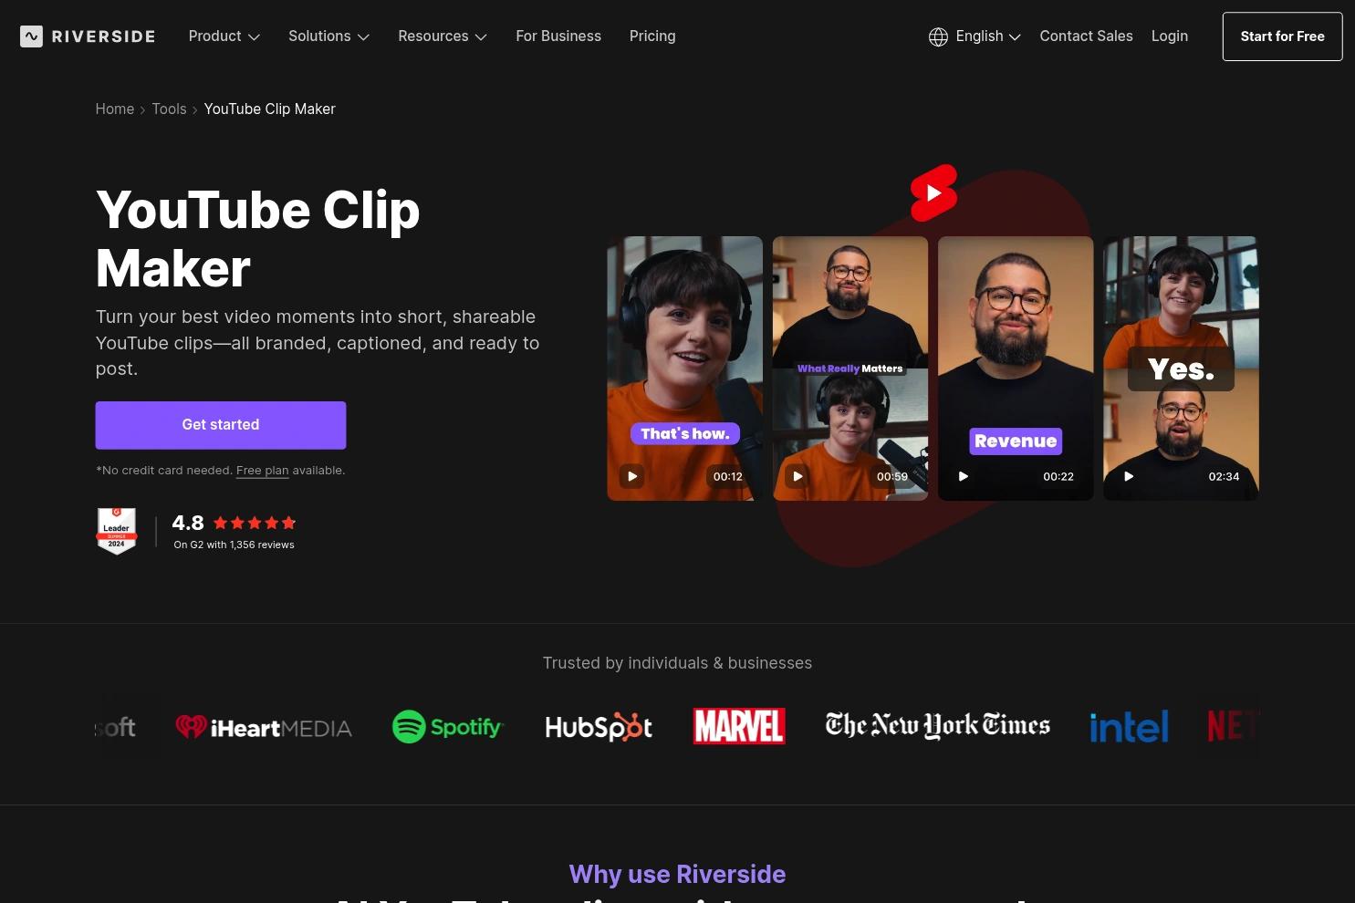Image resolution: width=1355 pixels, height=903 pixels.
Task: Click the Riverside logo icon
Action: tap(31, 36)
